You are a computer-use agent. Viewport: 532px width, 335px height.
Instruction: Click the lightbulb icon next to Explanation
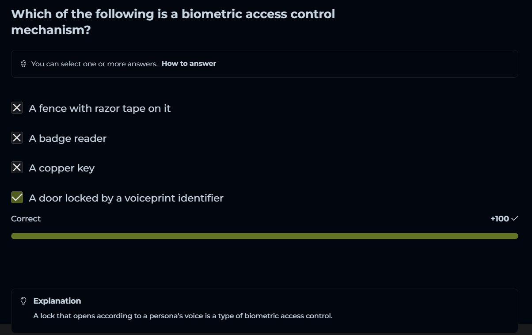(24, 301)
